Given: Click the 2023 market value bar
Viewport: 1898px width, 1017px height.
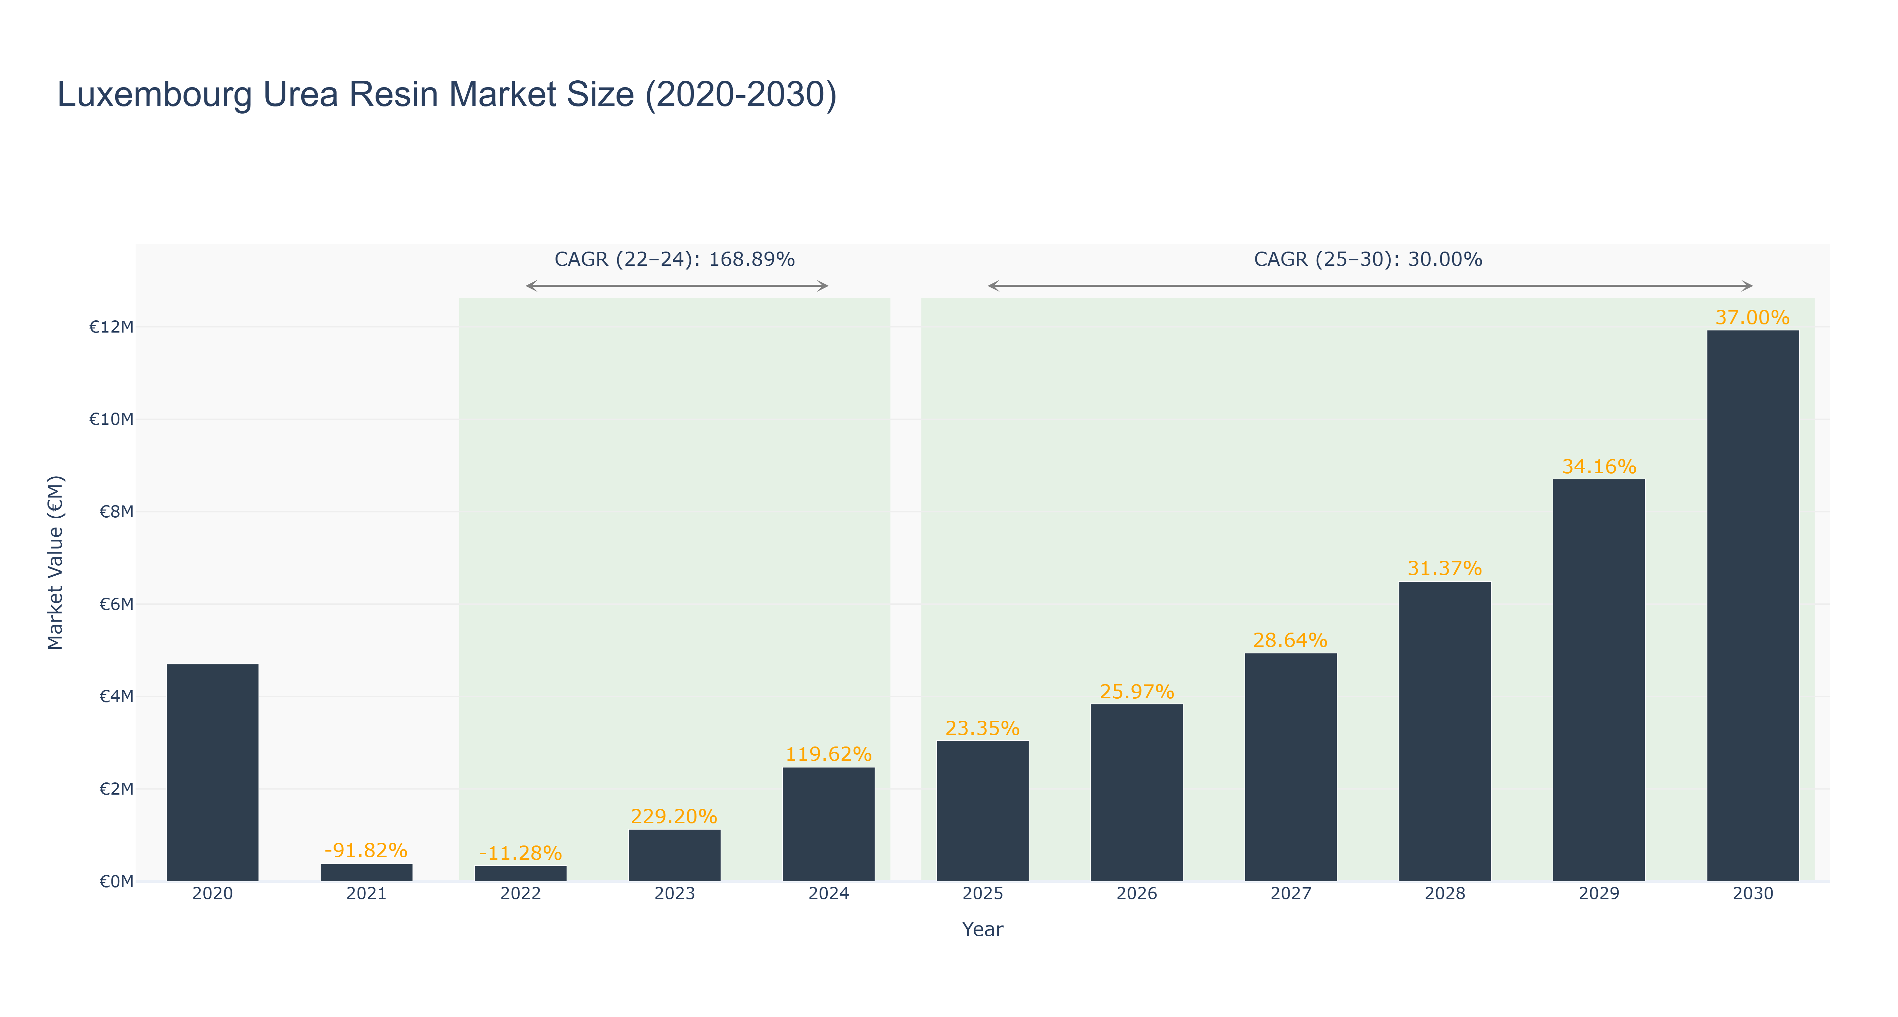Looking at the screenshot, I should coord(674,856).
